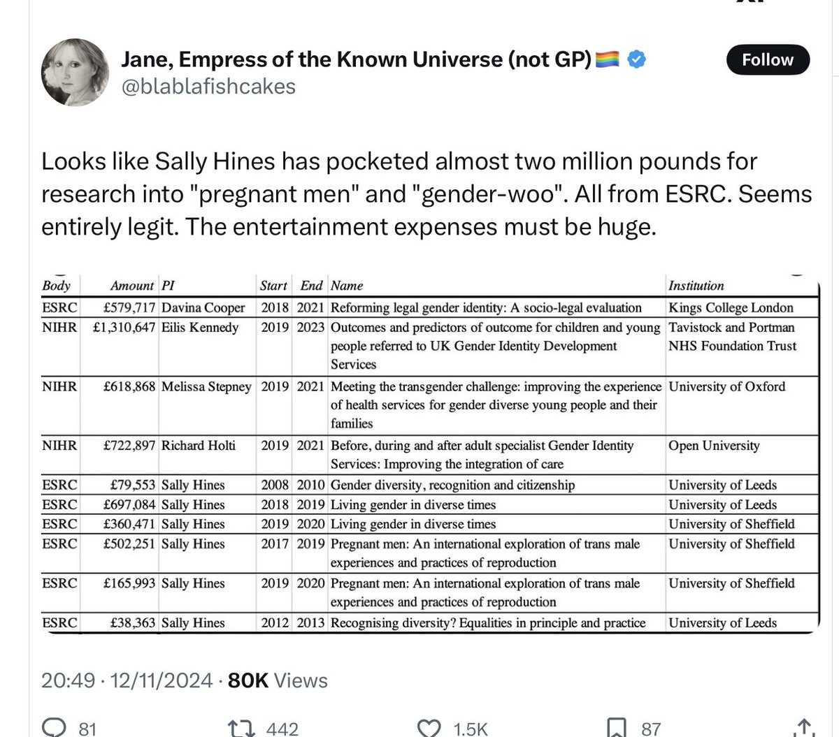The height and width of the screenshot is (737, 839).
Task: Click the 87 bookmarks count
Action: coord(651,729)
